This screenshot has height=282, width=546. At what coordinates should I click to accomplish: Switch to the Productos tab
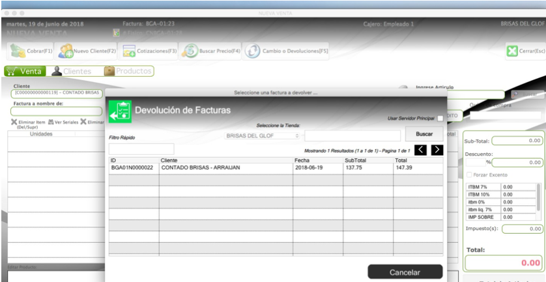[128, 71]
